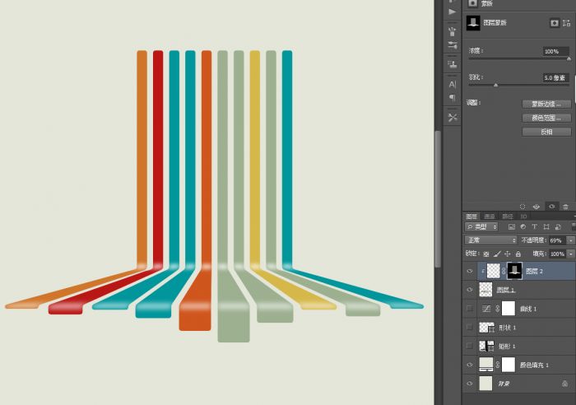Open the Tool Presets panel icon
This screenshot has height=405, width=576.
(453, 117)
